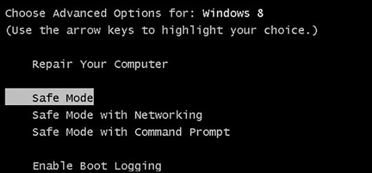Click the word Computer
The height and width of the screenshot is (173, 372).
click(141, 64)
